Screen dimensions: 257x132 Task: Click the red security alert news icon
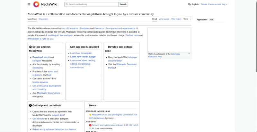[x=90, y=125]
